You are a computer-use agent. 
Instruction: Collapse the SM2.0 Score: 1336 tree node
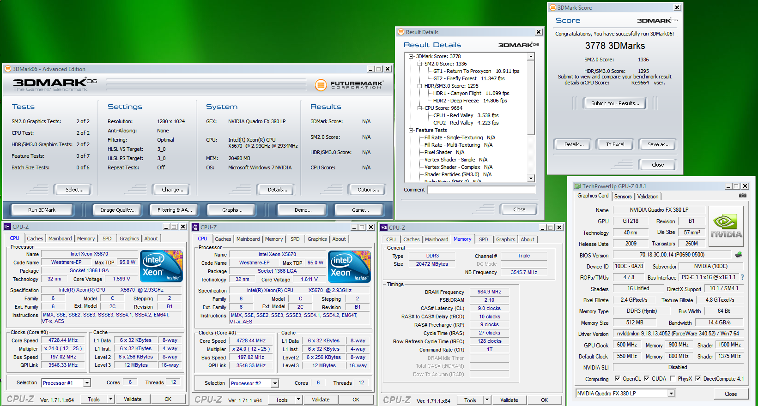coord(420,64)
